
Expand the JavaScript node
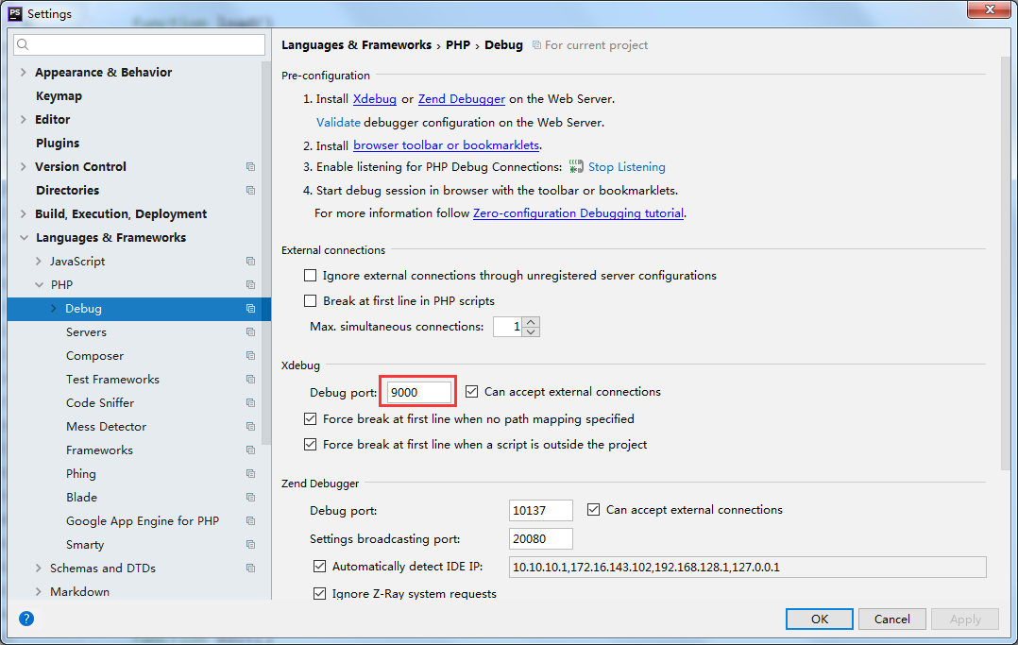39,262
